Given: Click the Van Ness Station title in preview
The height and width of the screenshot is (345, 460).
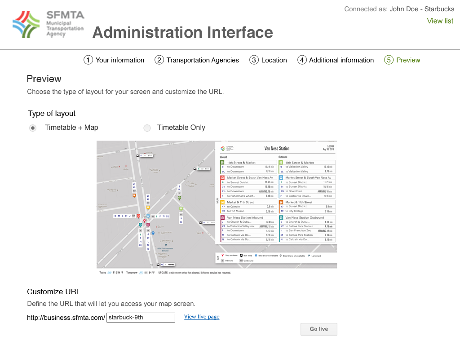Looking at the screenshot, I should coord(277,148).
